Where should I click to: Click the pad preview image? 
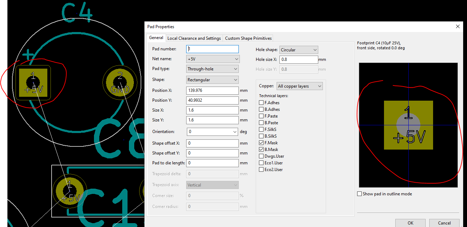tap(408, 125)
